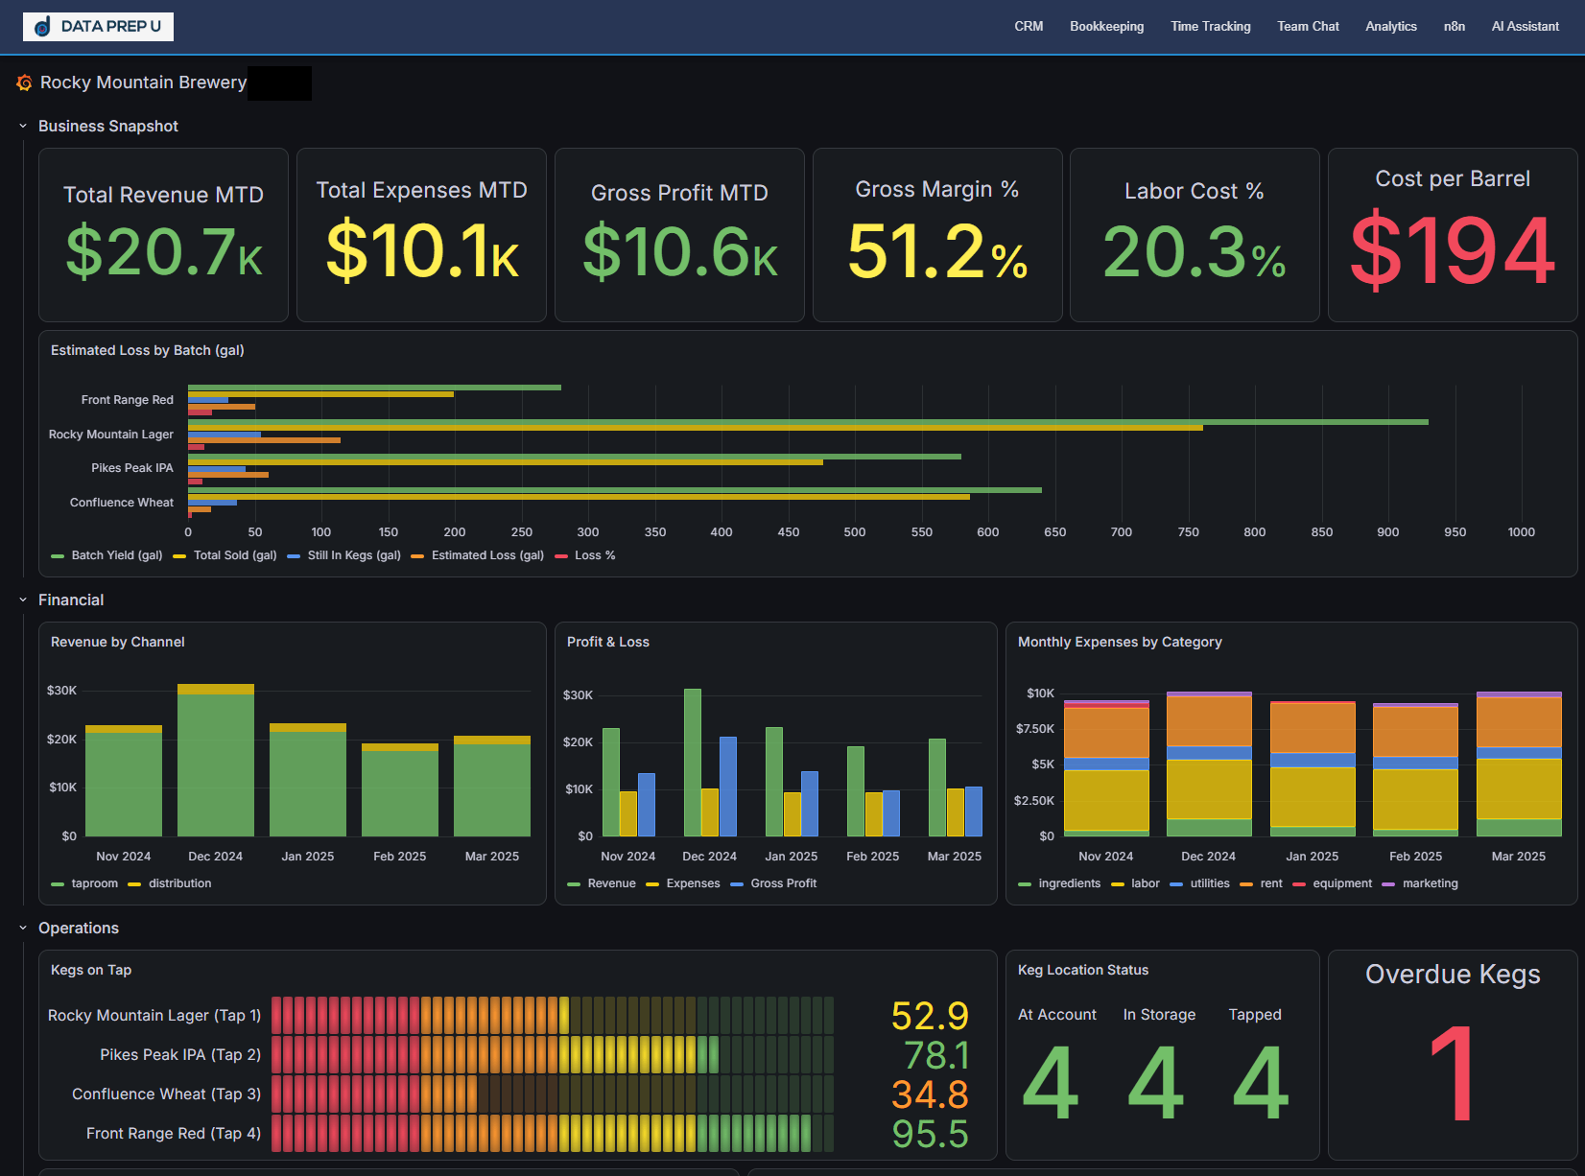Toggle Batch Yield (gal) legend series

pyautogui.click(x=117, y=555)
